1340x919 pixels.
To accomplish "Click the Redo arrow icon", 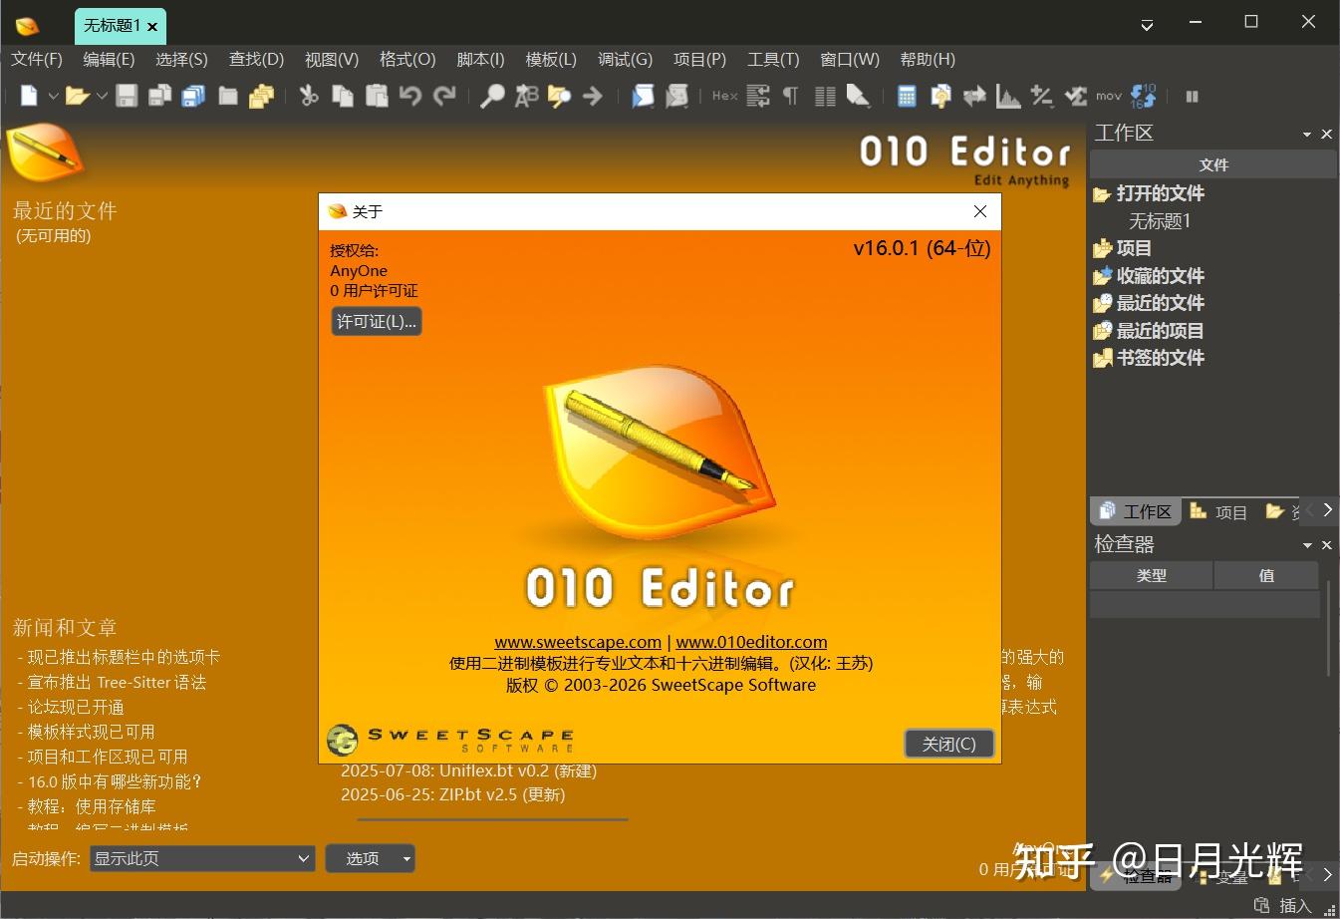I will (444, 96).
